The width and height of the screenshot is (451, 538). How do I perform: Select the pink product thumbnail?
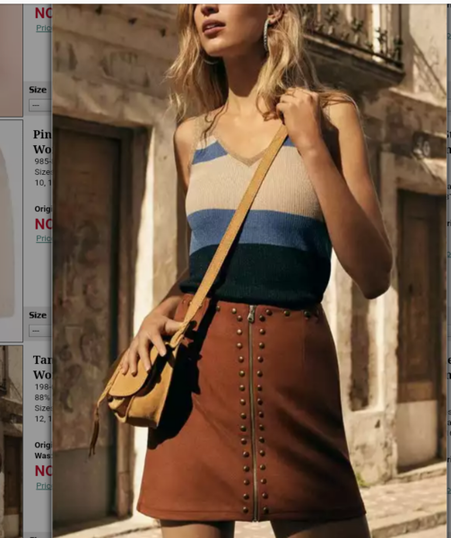coord(12,60)
